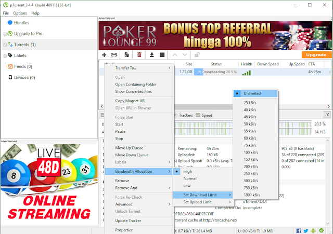Click the Facebook icon in the status bar
333x234 pixels.
pos(299,231)
